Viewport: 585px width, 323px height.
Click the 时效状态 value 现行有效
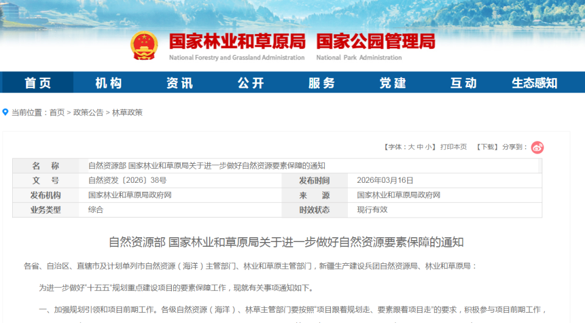(372, 210)
